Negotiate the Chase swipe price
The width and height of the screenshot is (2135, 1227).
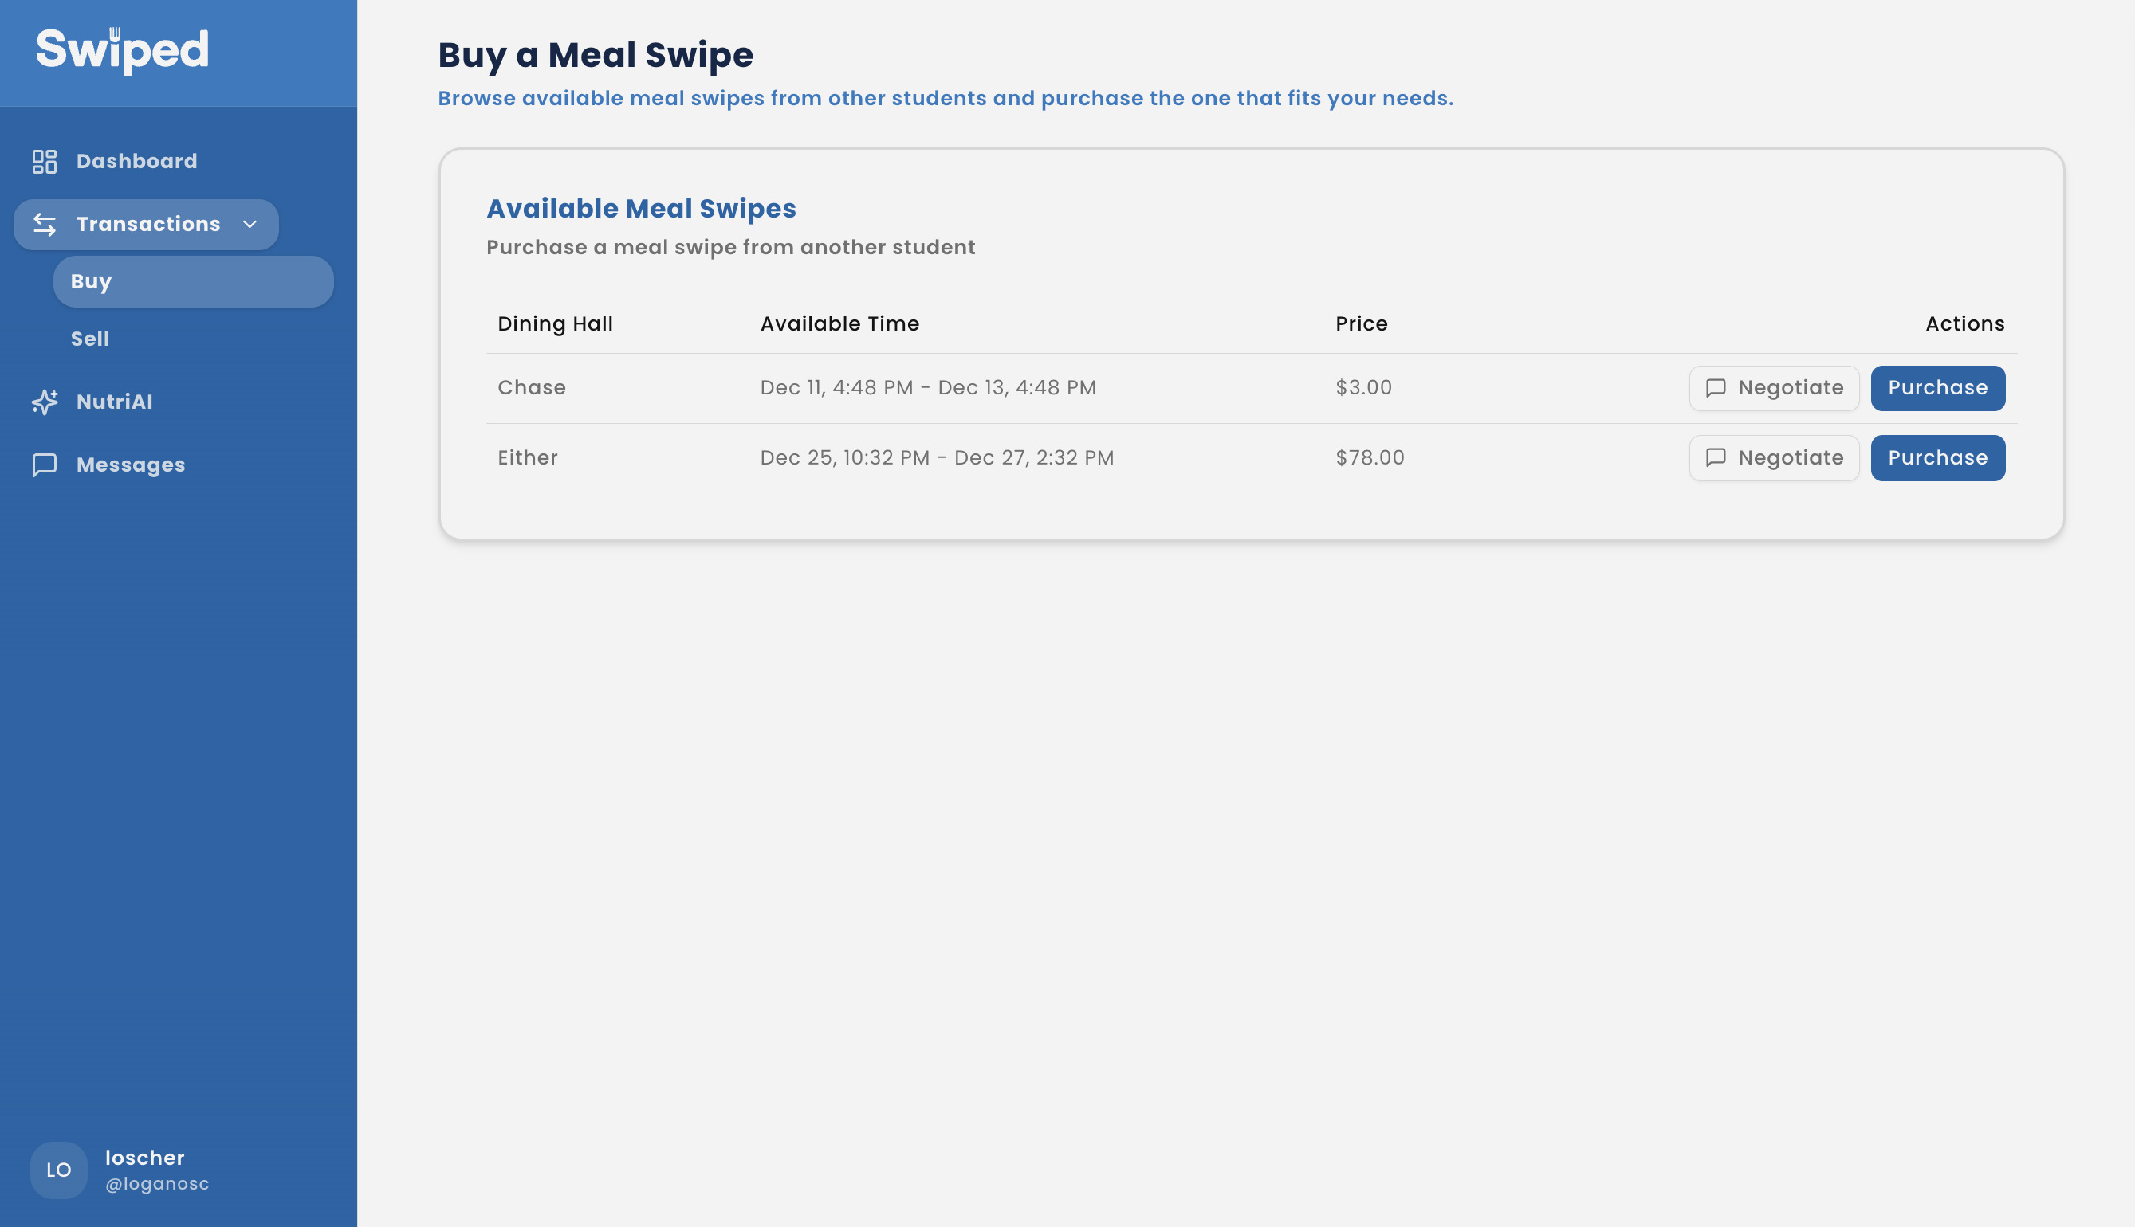tap(1774, 388)
